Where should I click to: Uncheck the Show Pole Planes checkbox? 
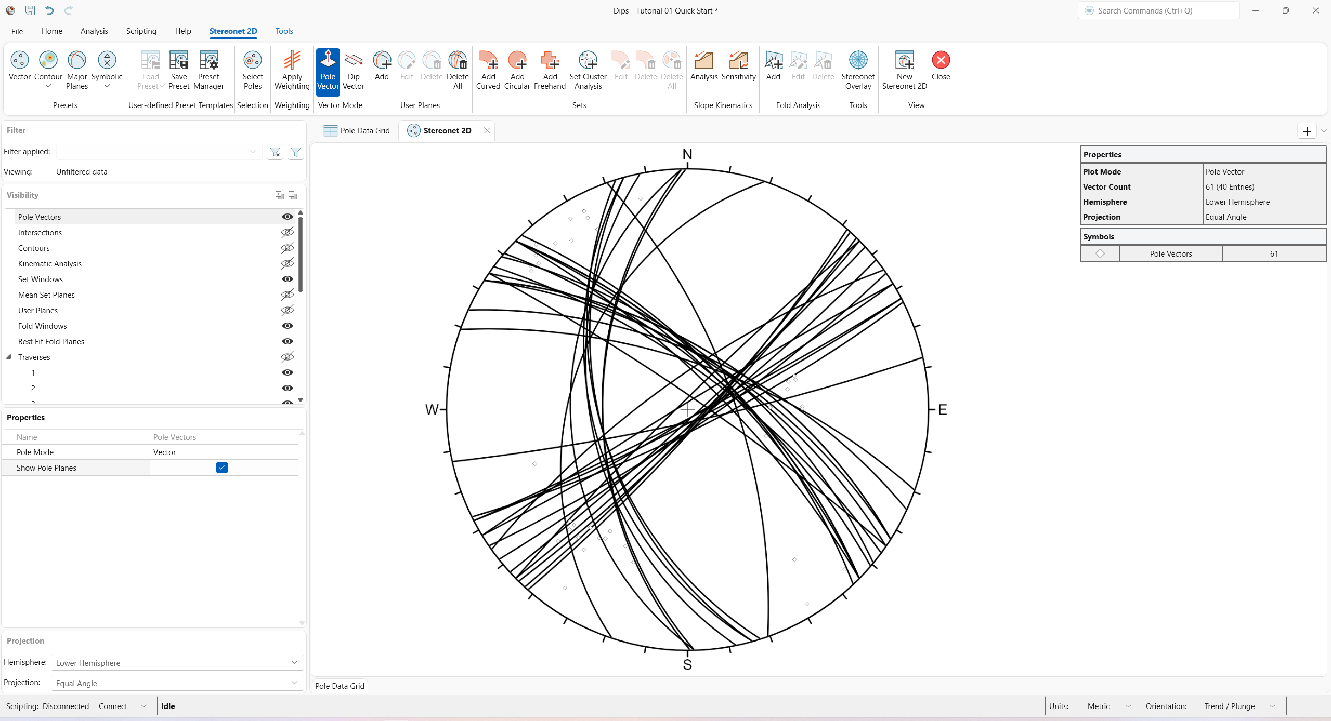[x=222, y=468]
